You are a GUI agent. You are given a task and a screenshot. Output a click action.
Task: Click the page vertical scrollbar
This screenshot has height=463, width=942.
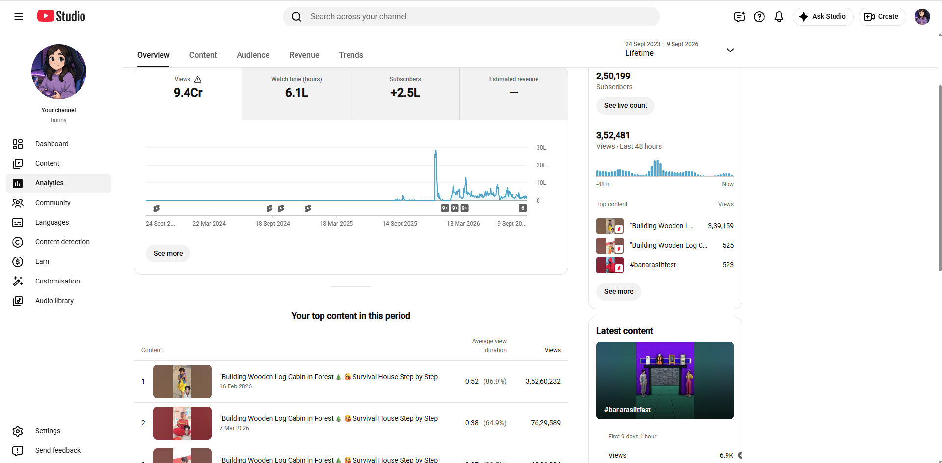[940, 178]
